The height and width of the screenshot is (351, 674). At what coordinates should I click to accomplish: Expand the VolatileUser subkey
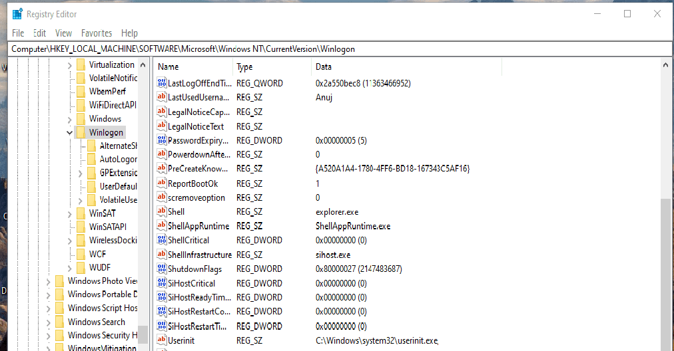pos(81,200)
